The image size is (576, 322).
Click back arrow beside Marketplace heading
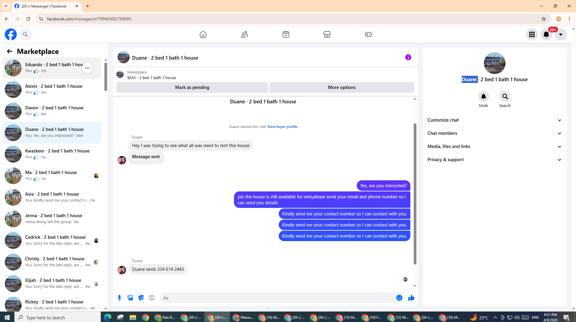pyautogui.click(x=10, y=51)
